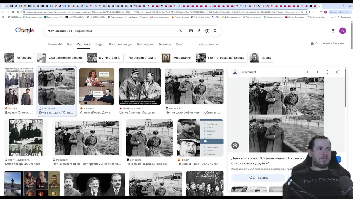Open Google Lens image search from the search bar
Image resolution: width=353 pixels, height=199 pixels.
pyautogui.click(x=207, y=31)
